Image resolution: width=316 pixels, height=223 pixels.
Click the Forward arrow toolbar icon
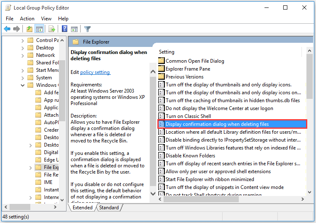pos(17,29)
